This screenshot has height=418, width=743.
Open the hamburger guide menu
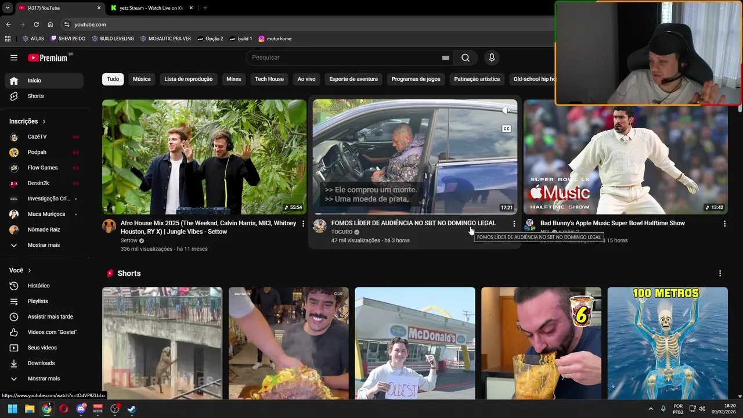tap(14, 57)
